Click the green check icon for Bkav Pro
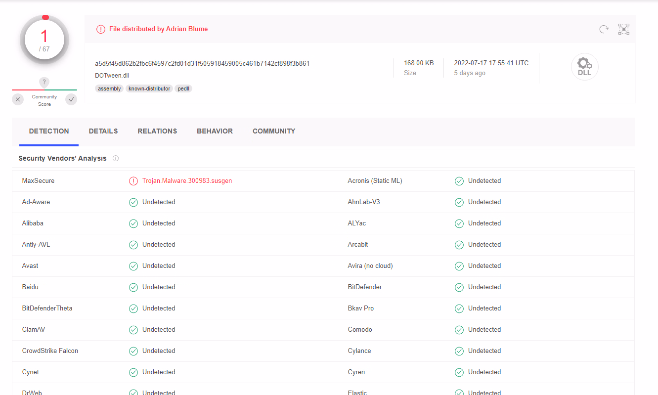Screen dimensions: 658x395 (459, 308)
